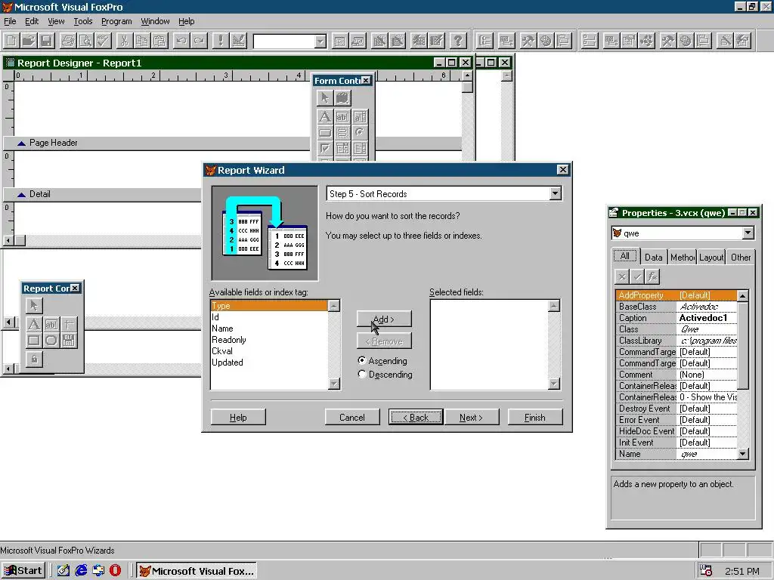This screenshot has width=774, height=580.
Task: Select the Name field in available fields
Action: (269, 329)
